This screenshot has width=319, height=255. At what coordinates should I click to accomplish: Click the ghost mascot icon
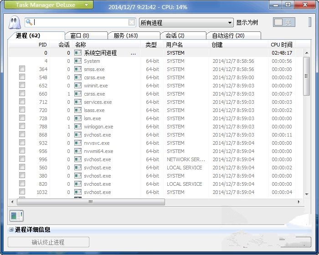point(14,23)
